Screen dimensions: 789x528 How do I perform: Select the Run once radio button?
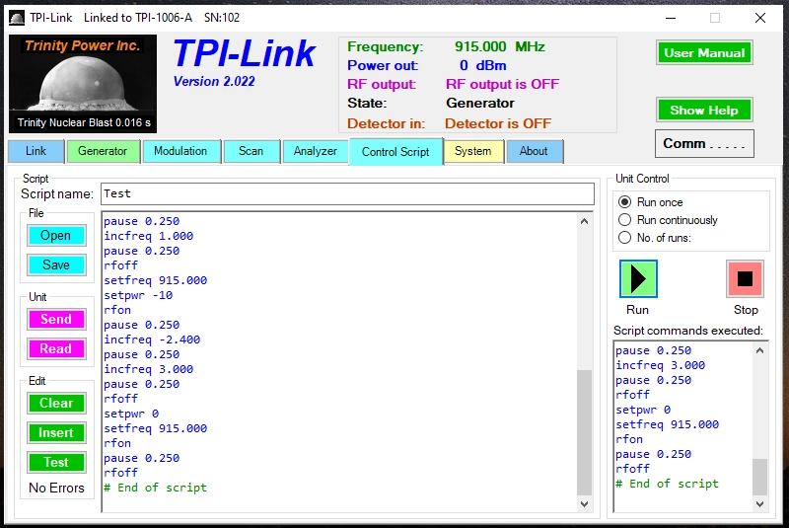[624, 202]
